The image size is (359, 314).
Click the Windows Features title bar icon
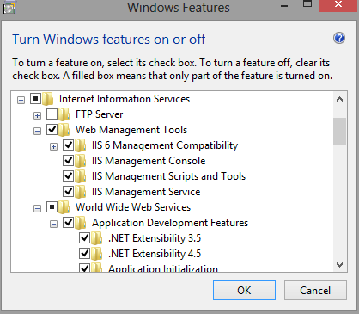[9, 7]
